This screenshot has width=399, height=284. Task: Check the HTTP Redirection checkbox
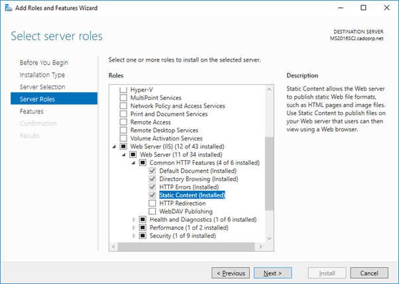tap(152, 203)
